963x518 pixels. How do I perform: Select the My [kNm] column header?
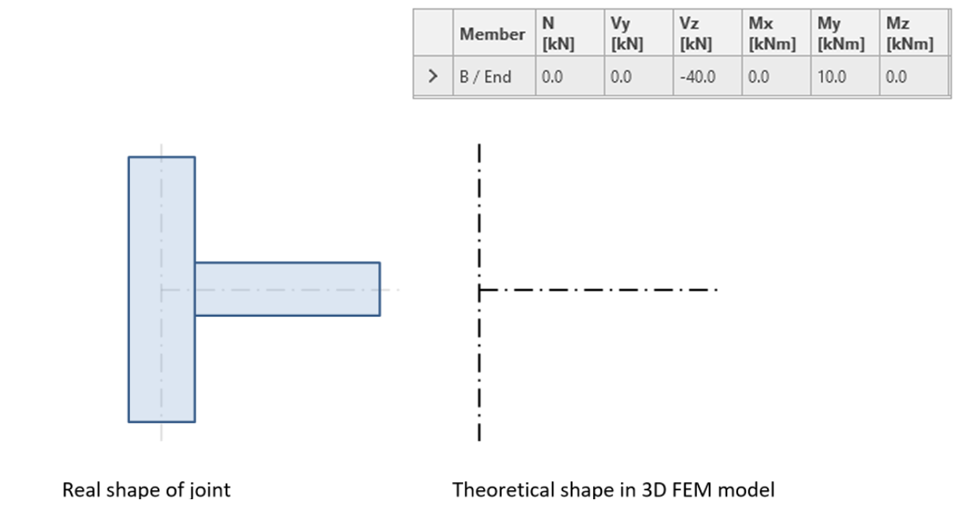tap(844, 33)
